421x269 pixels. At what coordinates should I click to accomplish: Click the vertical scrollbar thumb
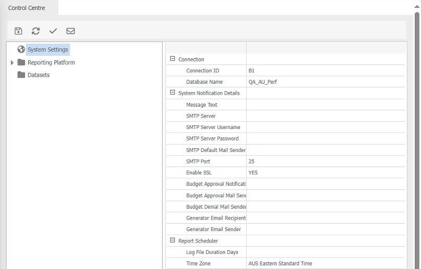[x=417, y=139]
